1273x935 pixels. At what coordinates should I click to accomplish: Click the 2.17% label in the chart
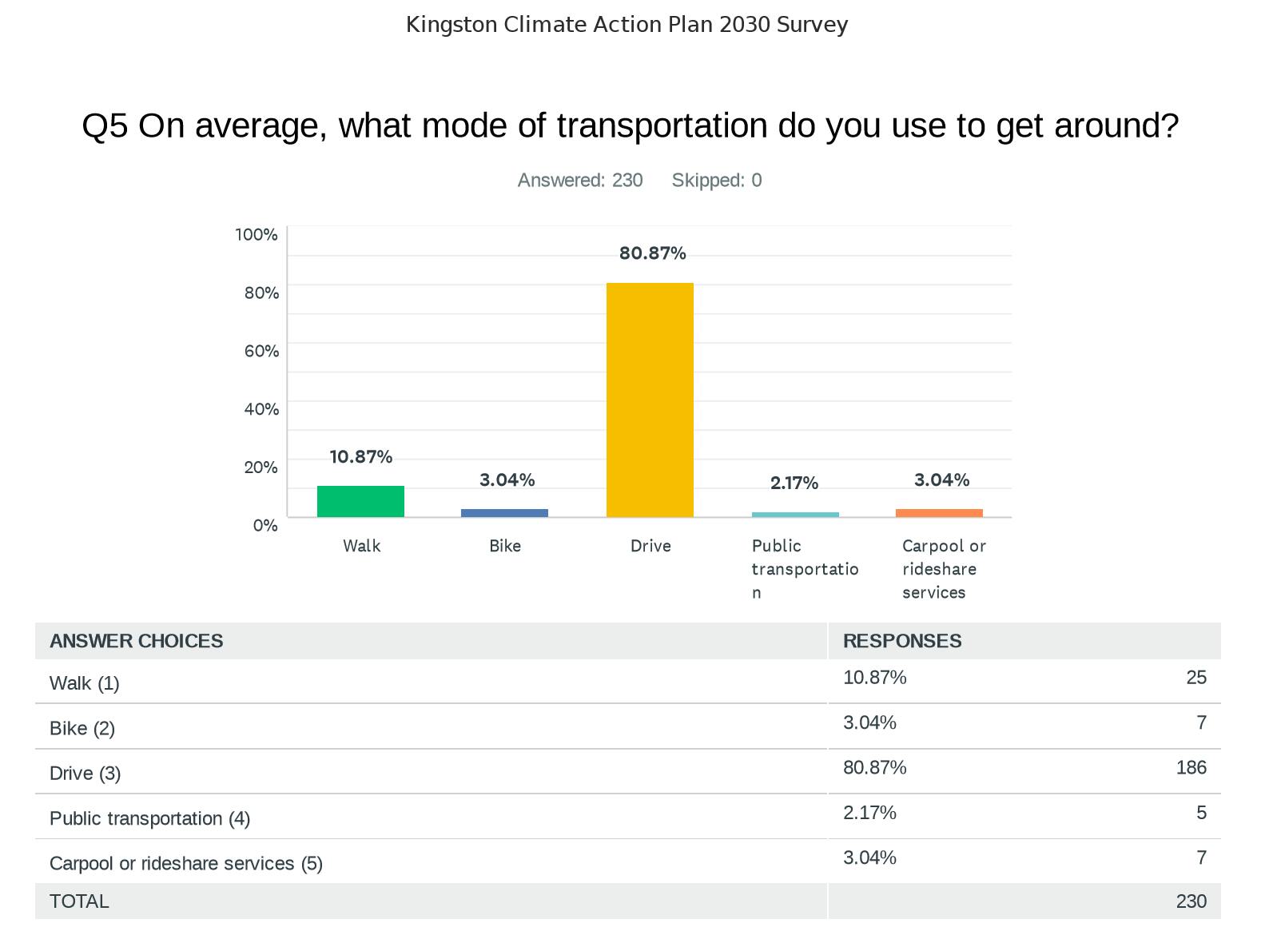coord(794,483)
